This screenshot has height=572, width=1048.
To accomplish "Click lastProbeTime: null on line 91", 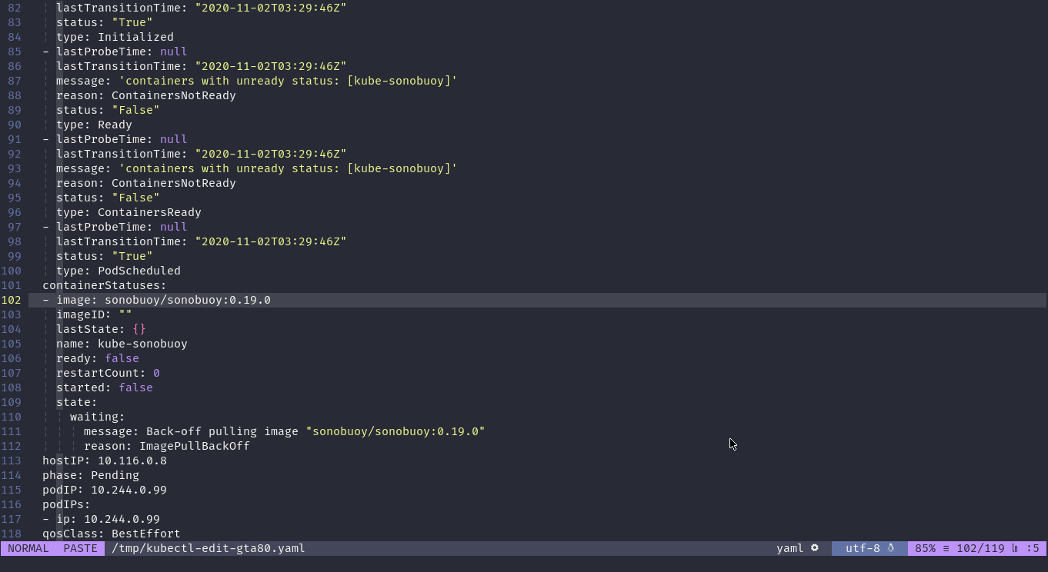I will coord(122,139).
